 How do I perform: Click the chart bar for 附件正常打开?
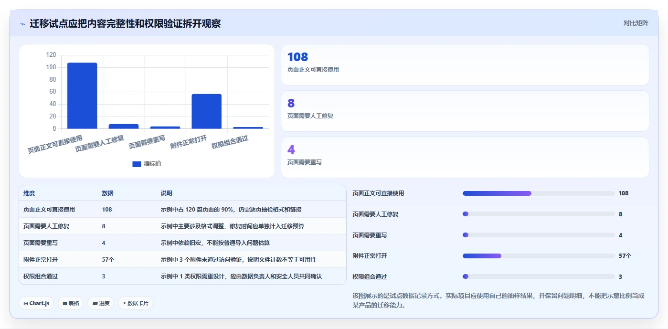coord(207,111)
